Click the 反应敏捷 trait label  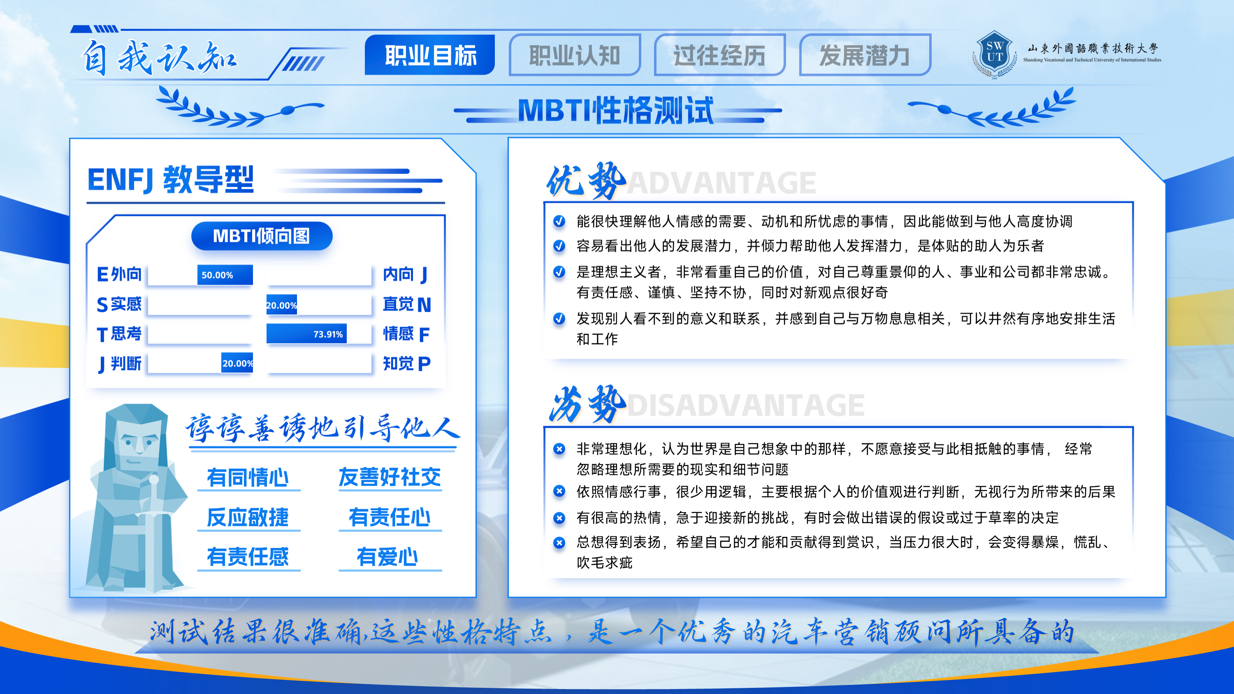pos(248,517)
